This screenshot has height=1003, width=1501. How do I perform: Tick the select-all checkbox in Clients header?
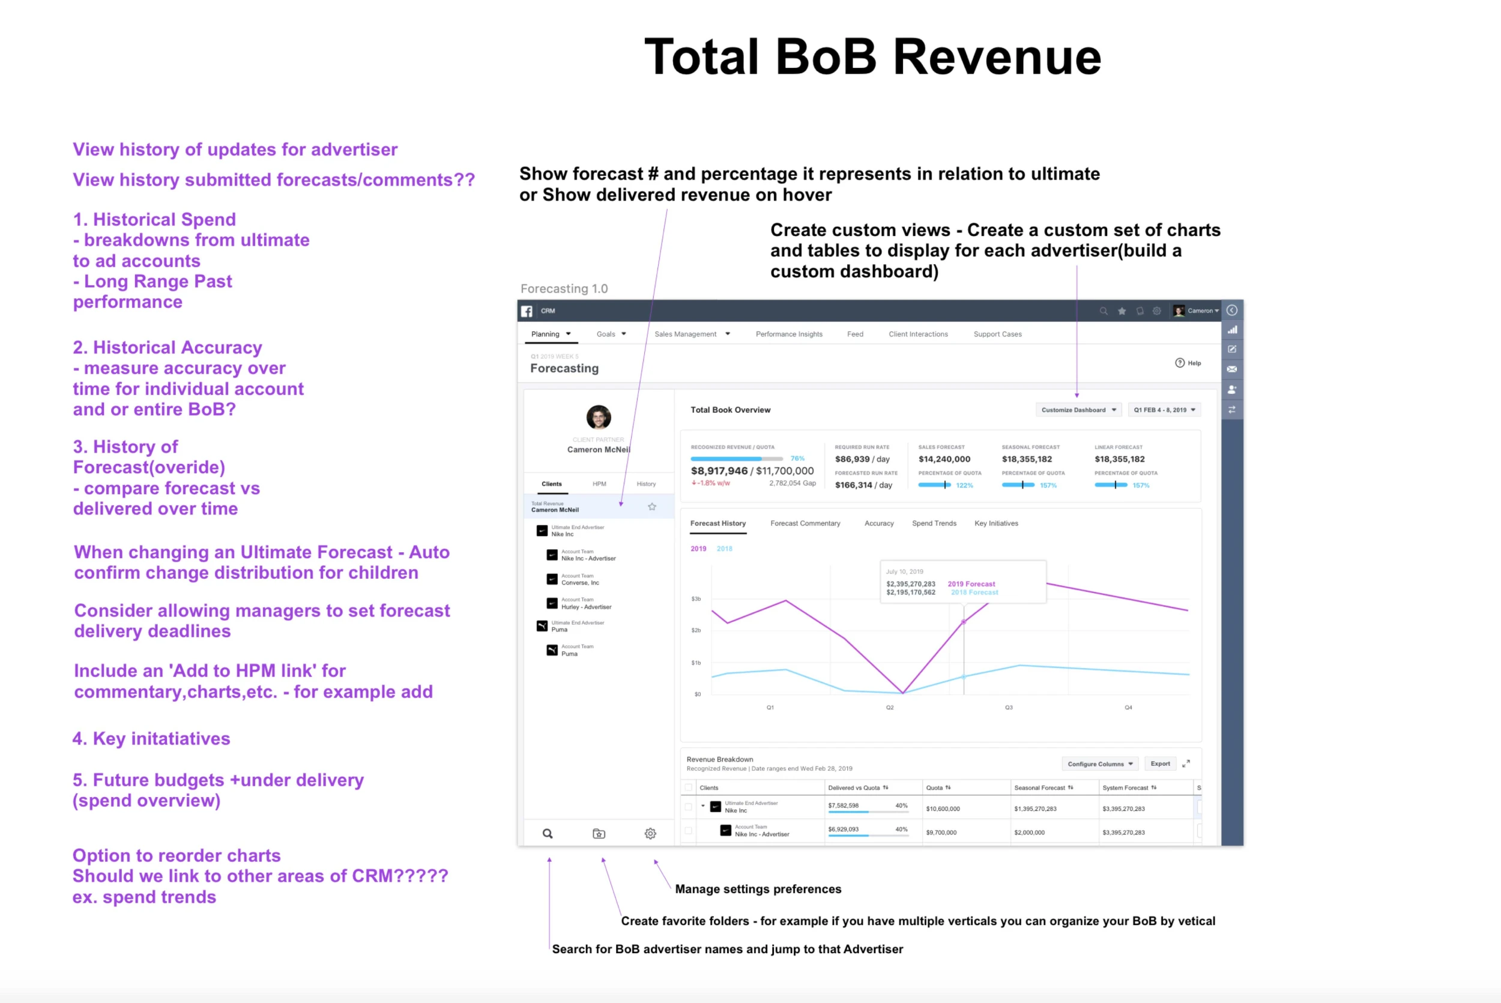689,788
